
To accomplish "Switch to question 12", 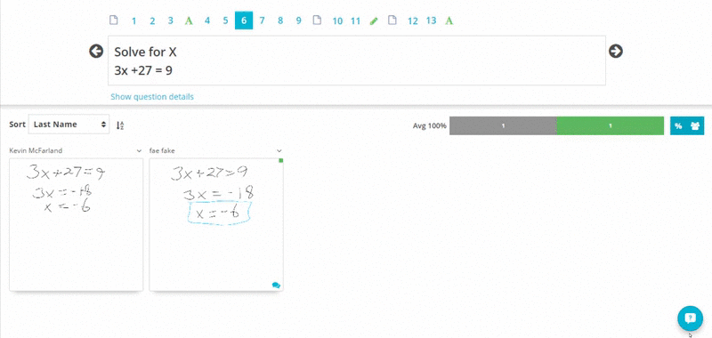I will [x=412, y=20].
